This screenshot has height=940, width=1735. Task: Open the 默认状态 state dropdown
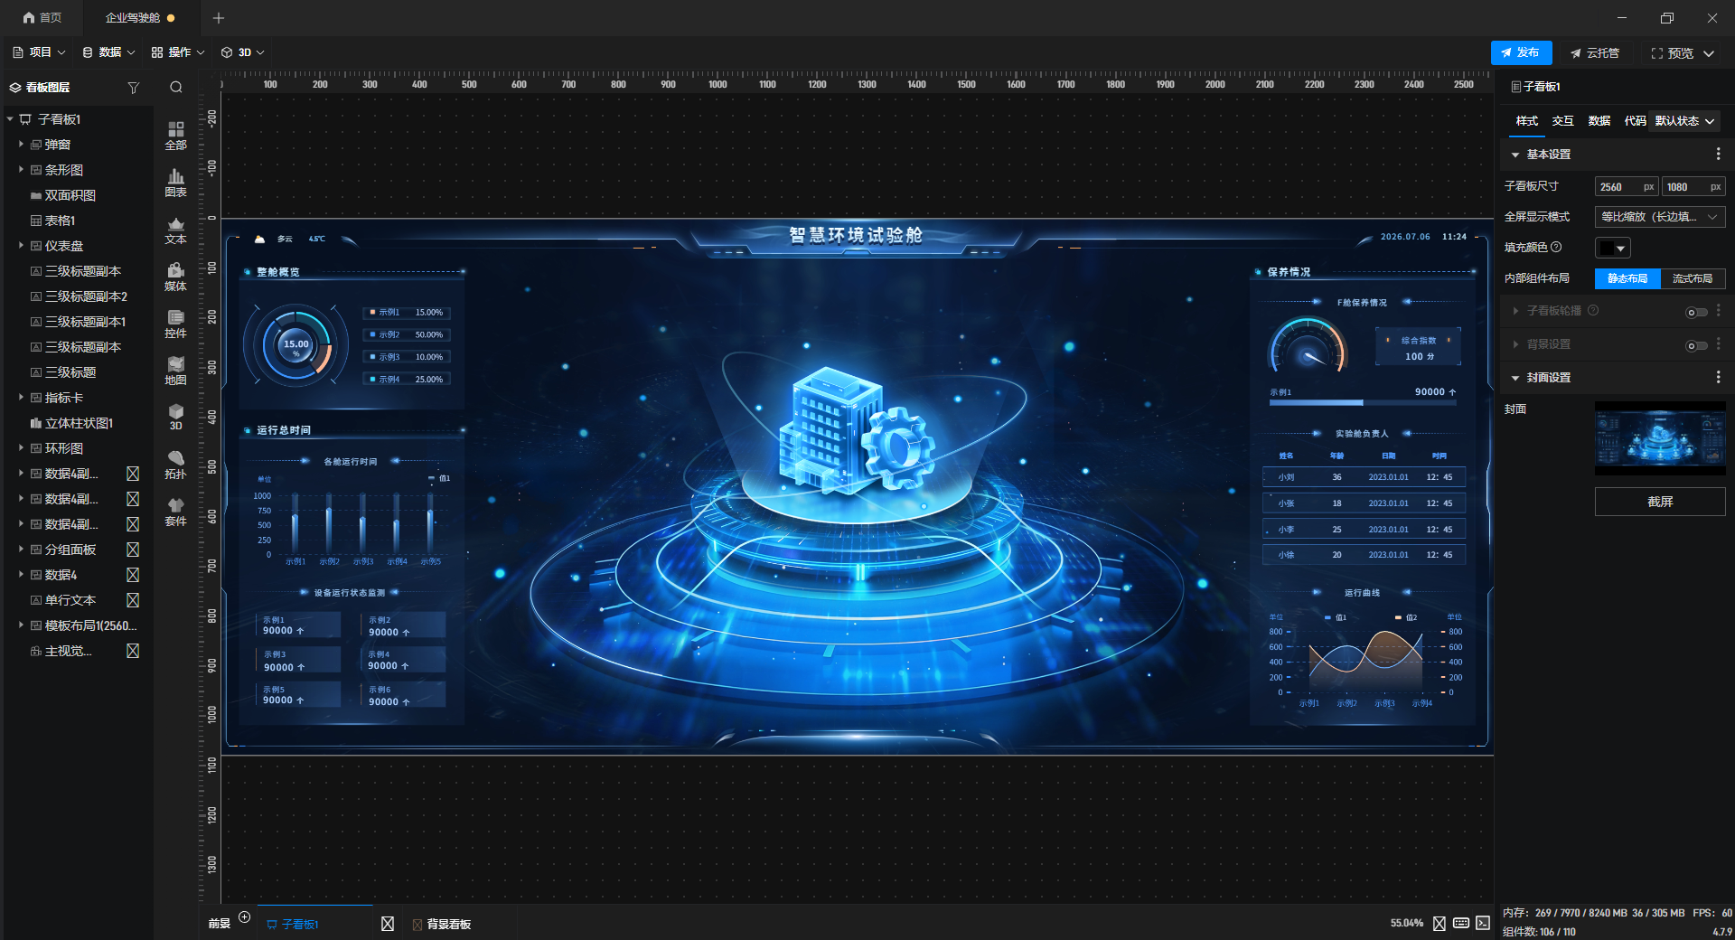click(x=1685, y=120)
